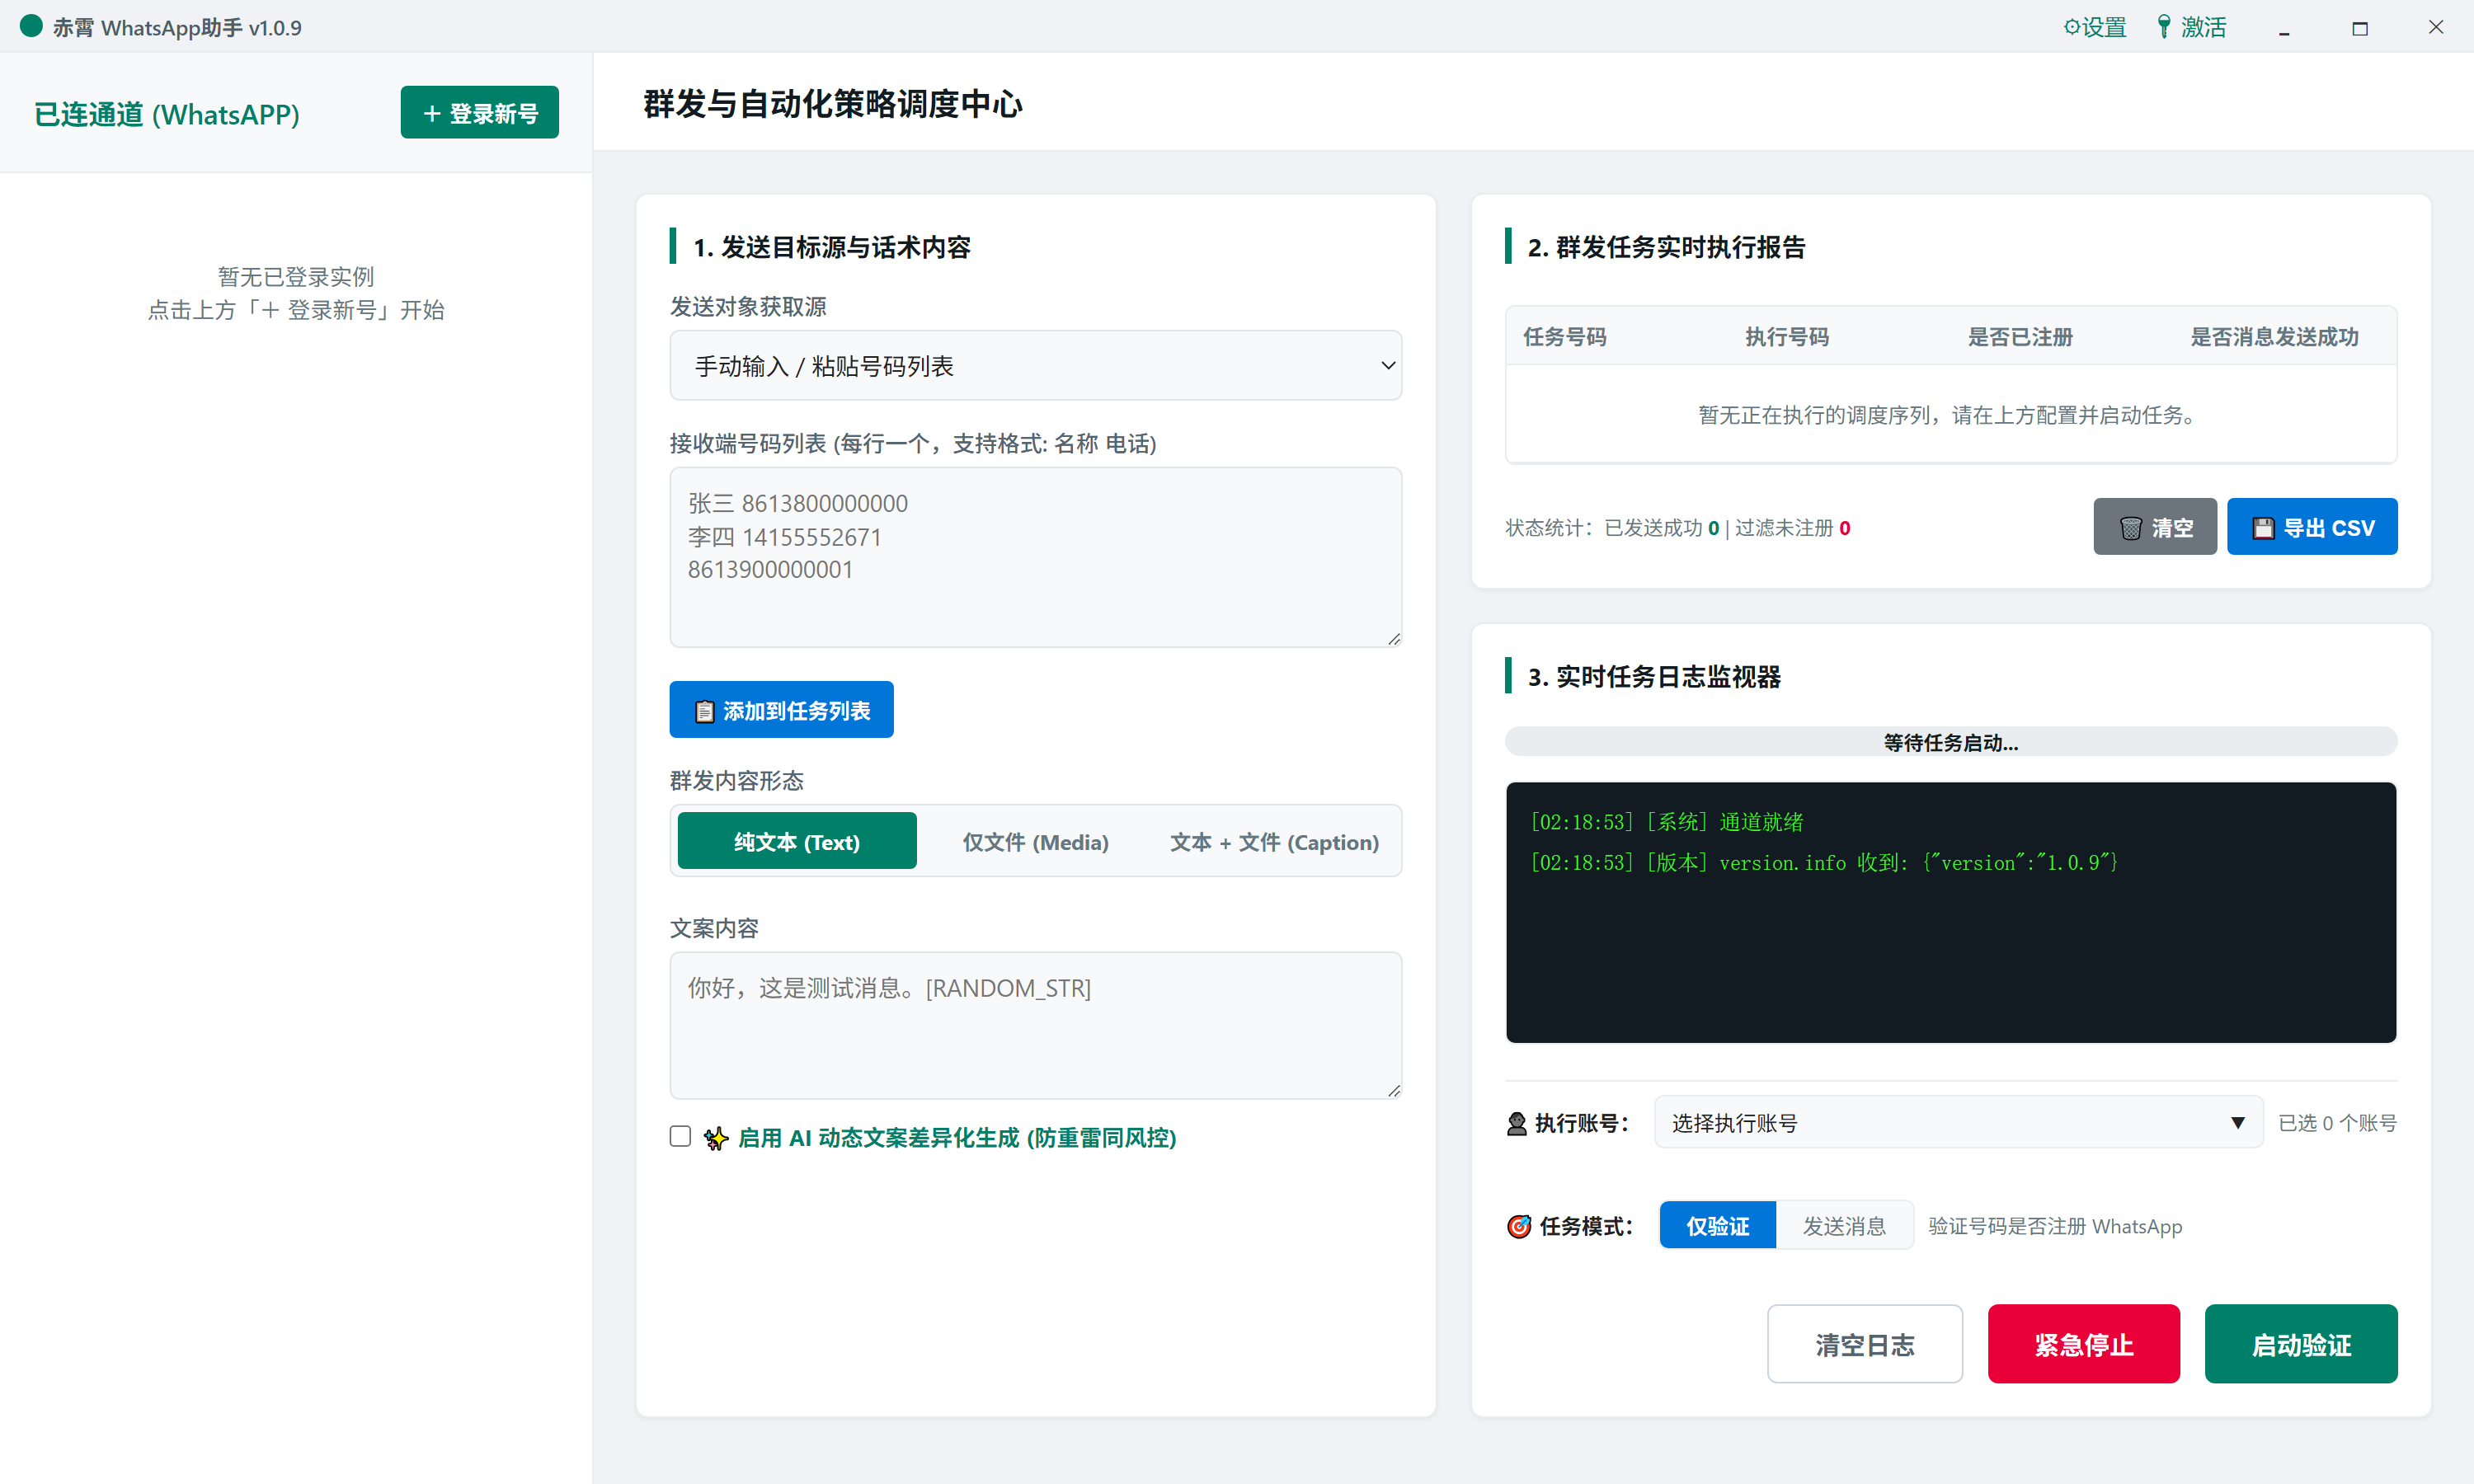This screenshot has width=2474, height=1484.
Task: Click the 清空日志 button
Action: [1865, 1344]
